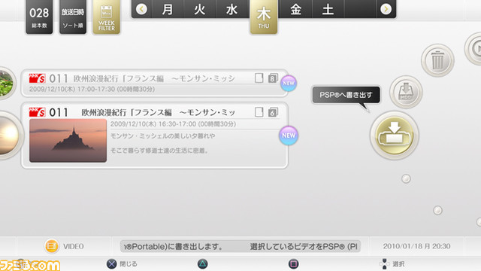Click the HDD copy icon button

pos(406,92)
